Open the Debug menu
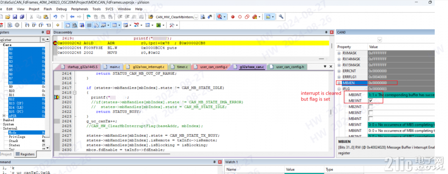 pyautogui.click(x=61, y=9)
